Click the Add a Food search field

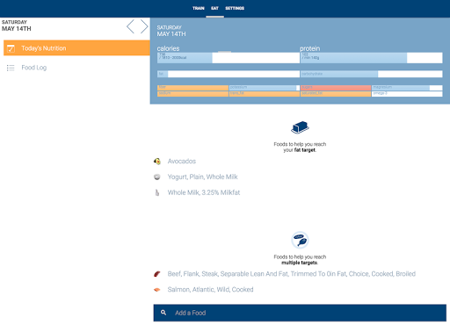300,313
